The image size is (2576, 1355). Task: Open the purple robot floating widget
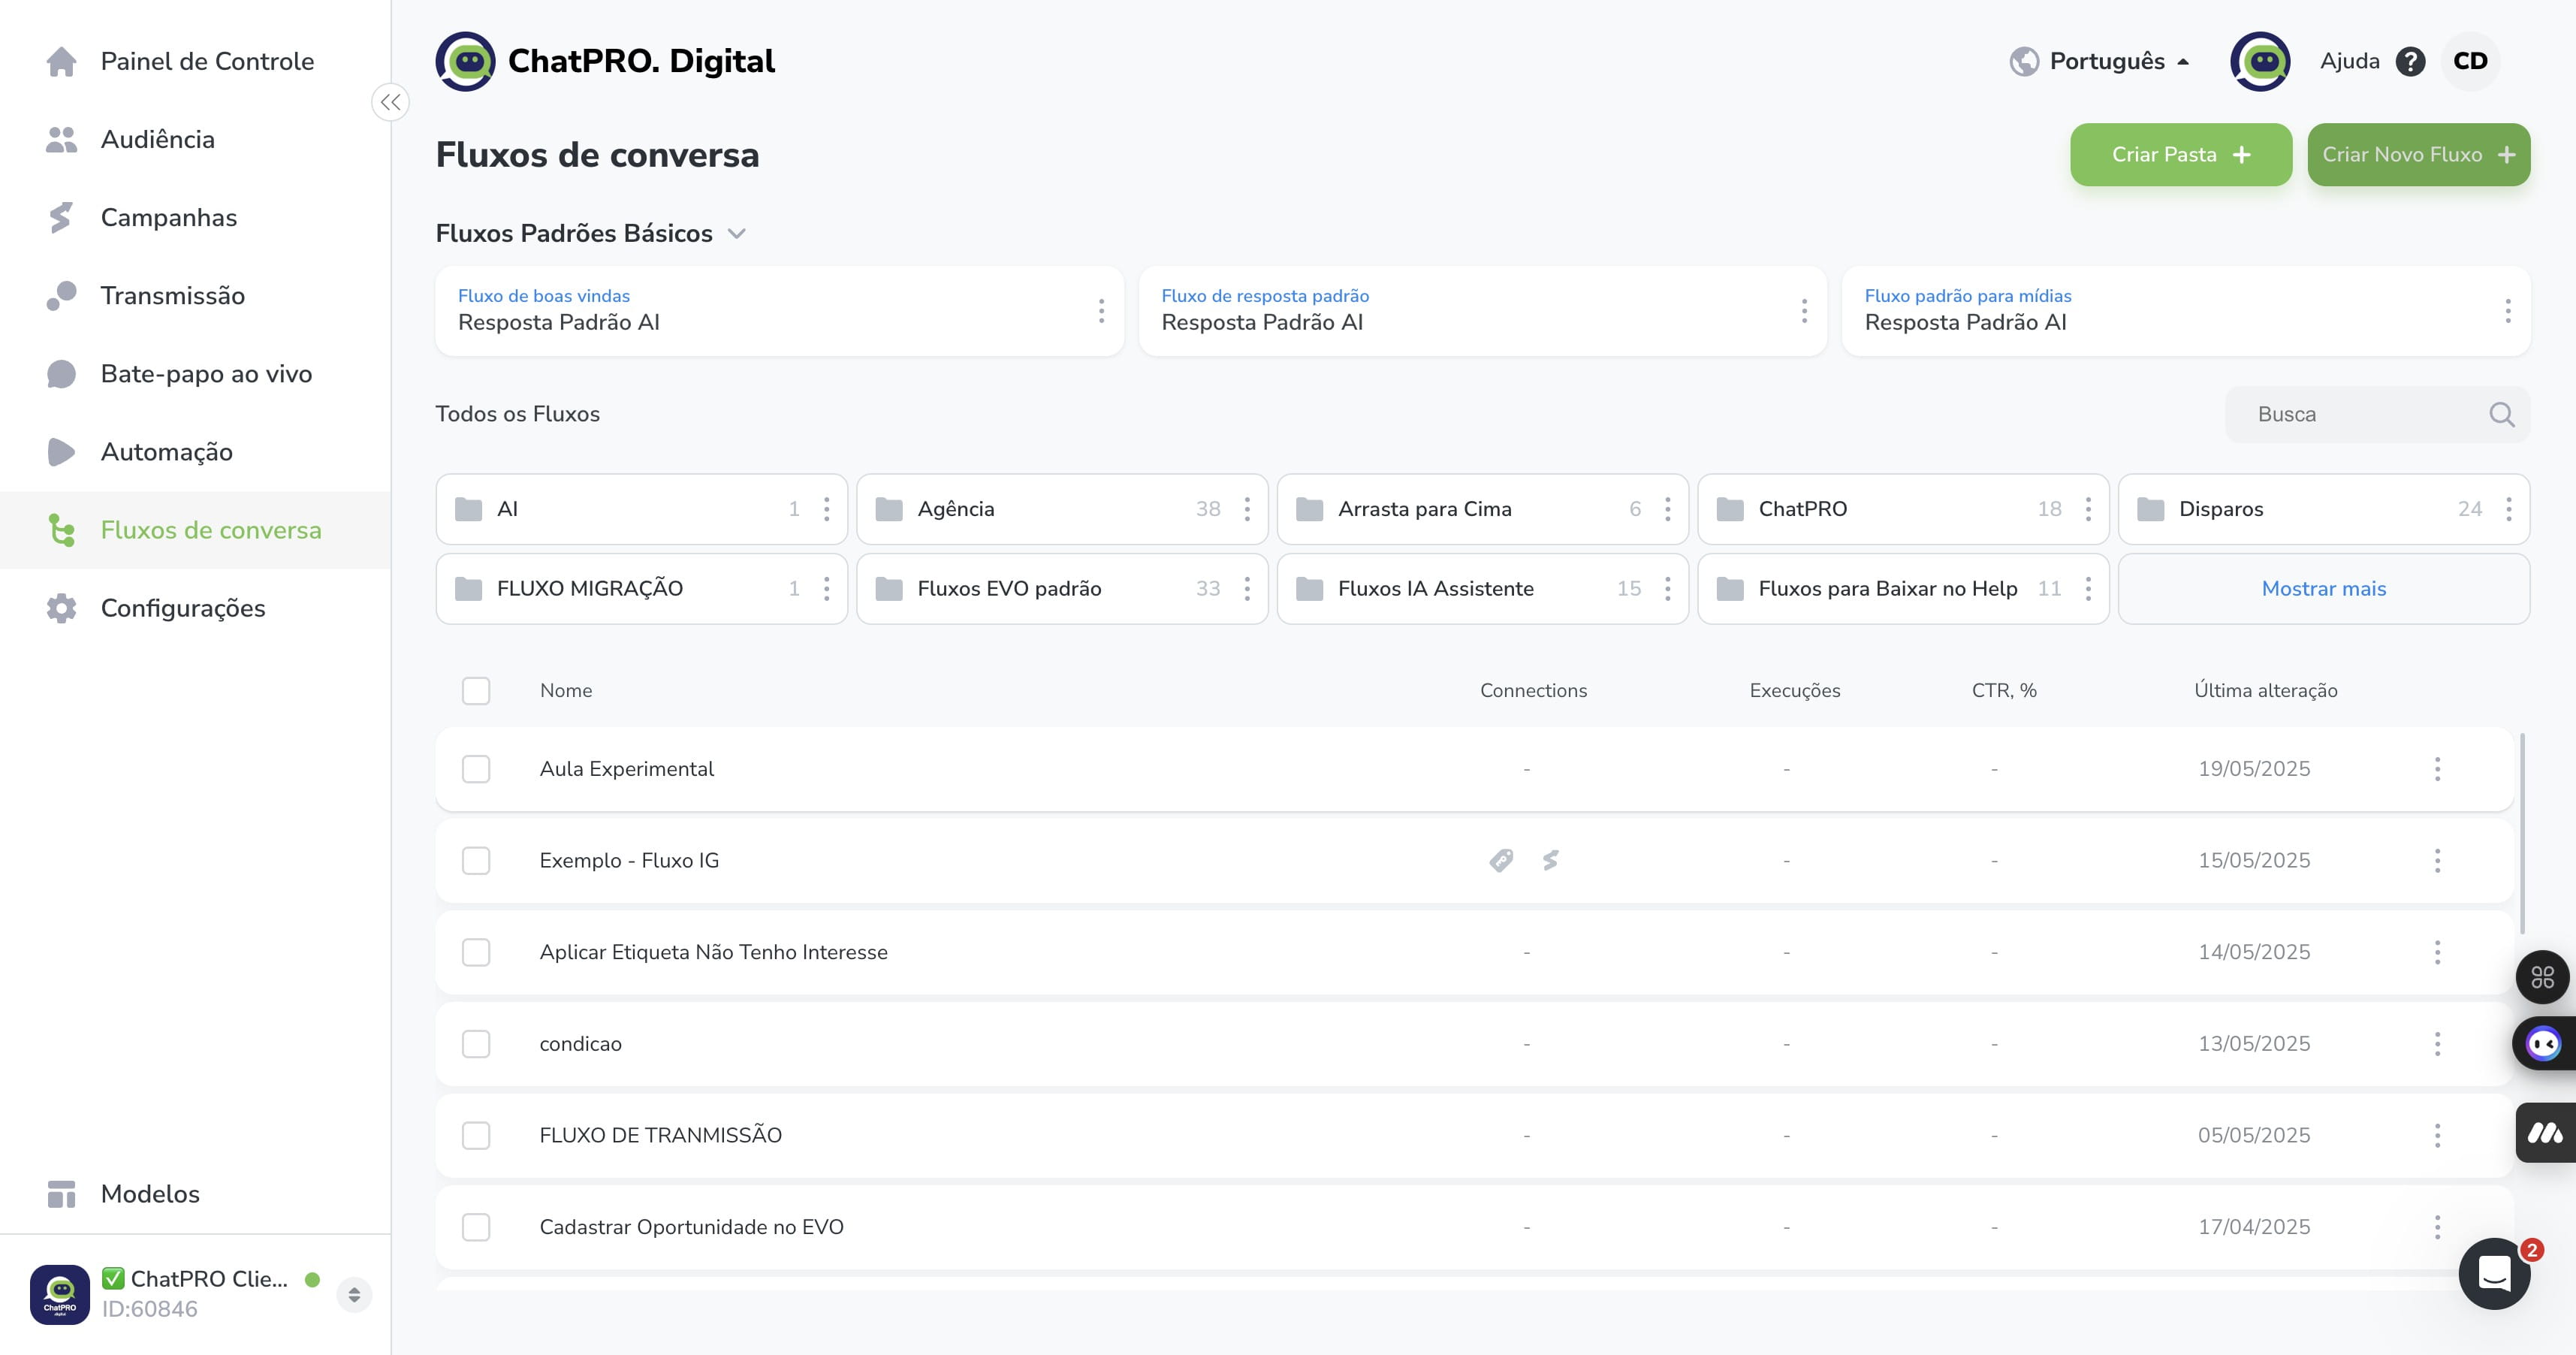pyautogui.click(x=2544, y=1044)
